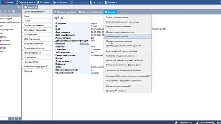The width and height of the screenshot is (221, 124).
Task: Open Изменения структуры БД section
Action: coord(37,66)
